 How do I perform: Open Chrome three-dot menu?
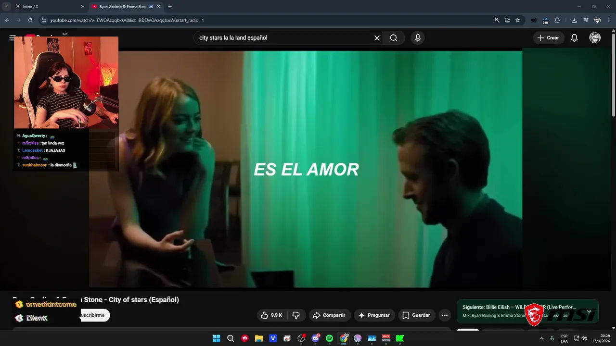coord(609,20)
